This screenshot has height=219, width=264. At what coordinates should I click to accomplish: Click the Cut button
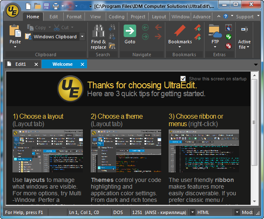62,27
